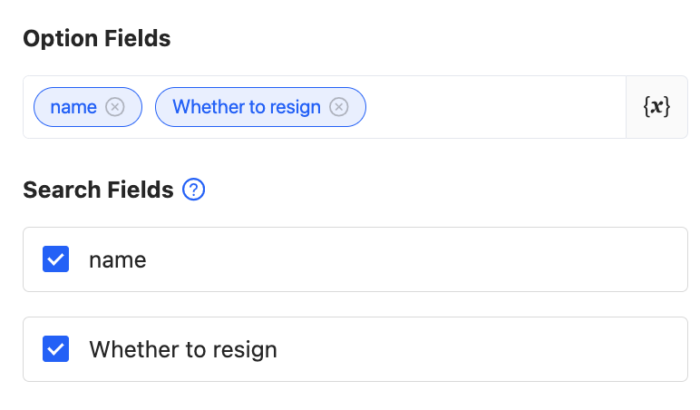Uncheck the "name" search field checkbox
The image size is (700, 410).
point(56,260)
